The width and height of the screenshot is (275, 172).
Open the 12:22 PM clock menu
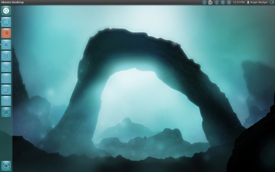click(x=239, y=2)
